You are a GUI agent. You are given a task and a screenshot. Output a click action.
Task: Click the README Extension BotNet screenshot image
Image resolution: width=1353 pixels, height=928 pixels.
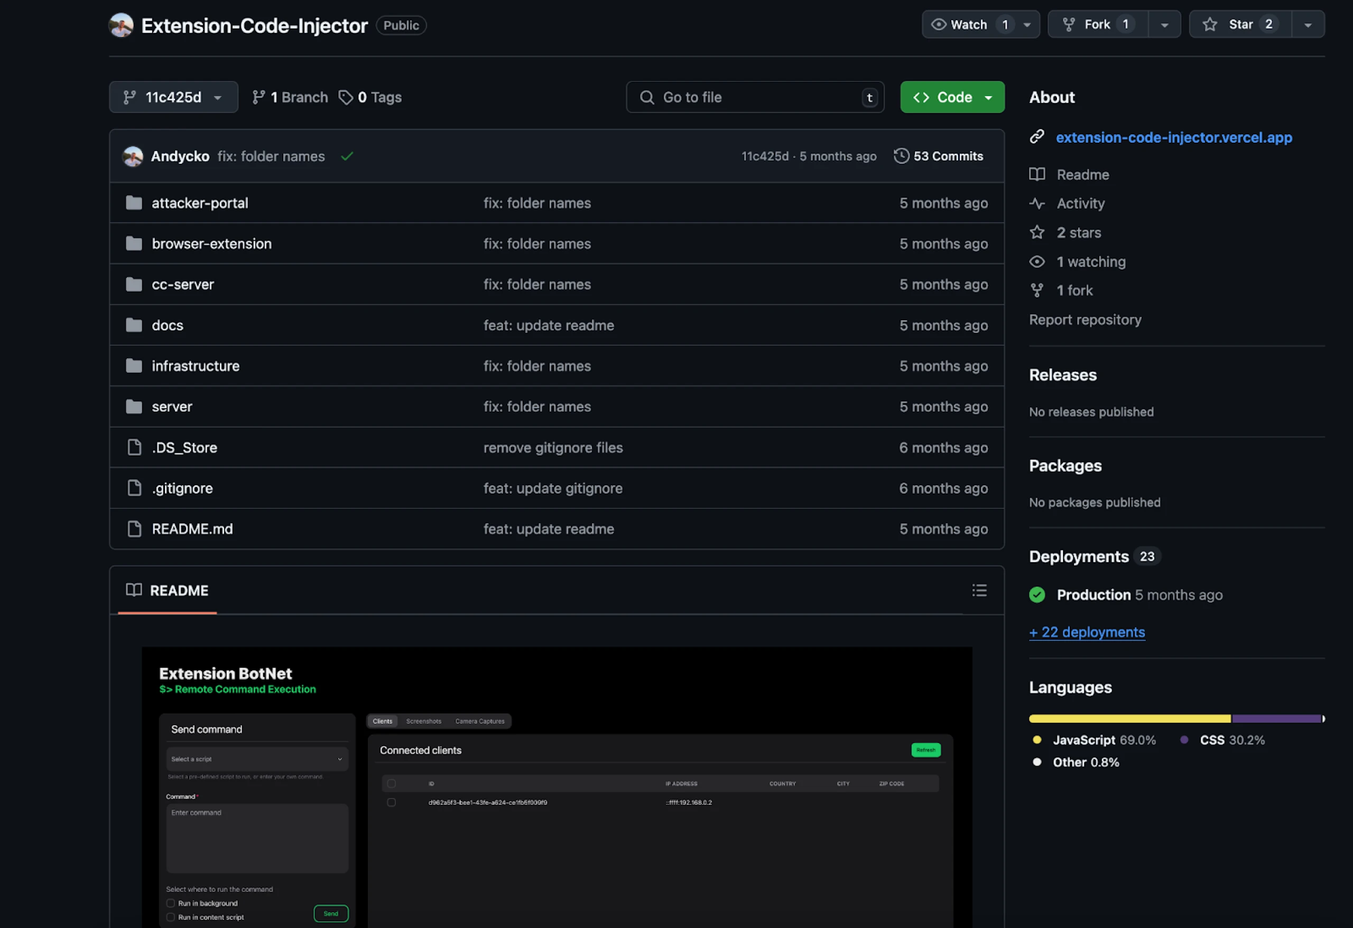[557, 787]
